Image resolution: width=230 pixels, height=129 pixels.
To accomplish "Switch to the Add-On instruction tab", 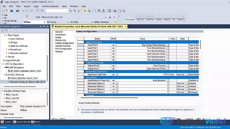I will 140,19.
